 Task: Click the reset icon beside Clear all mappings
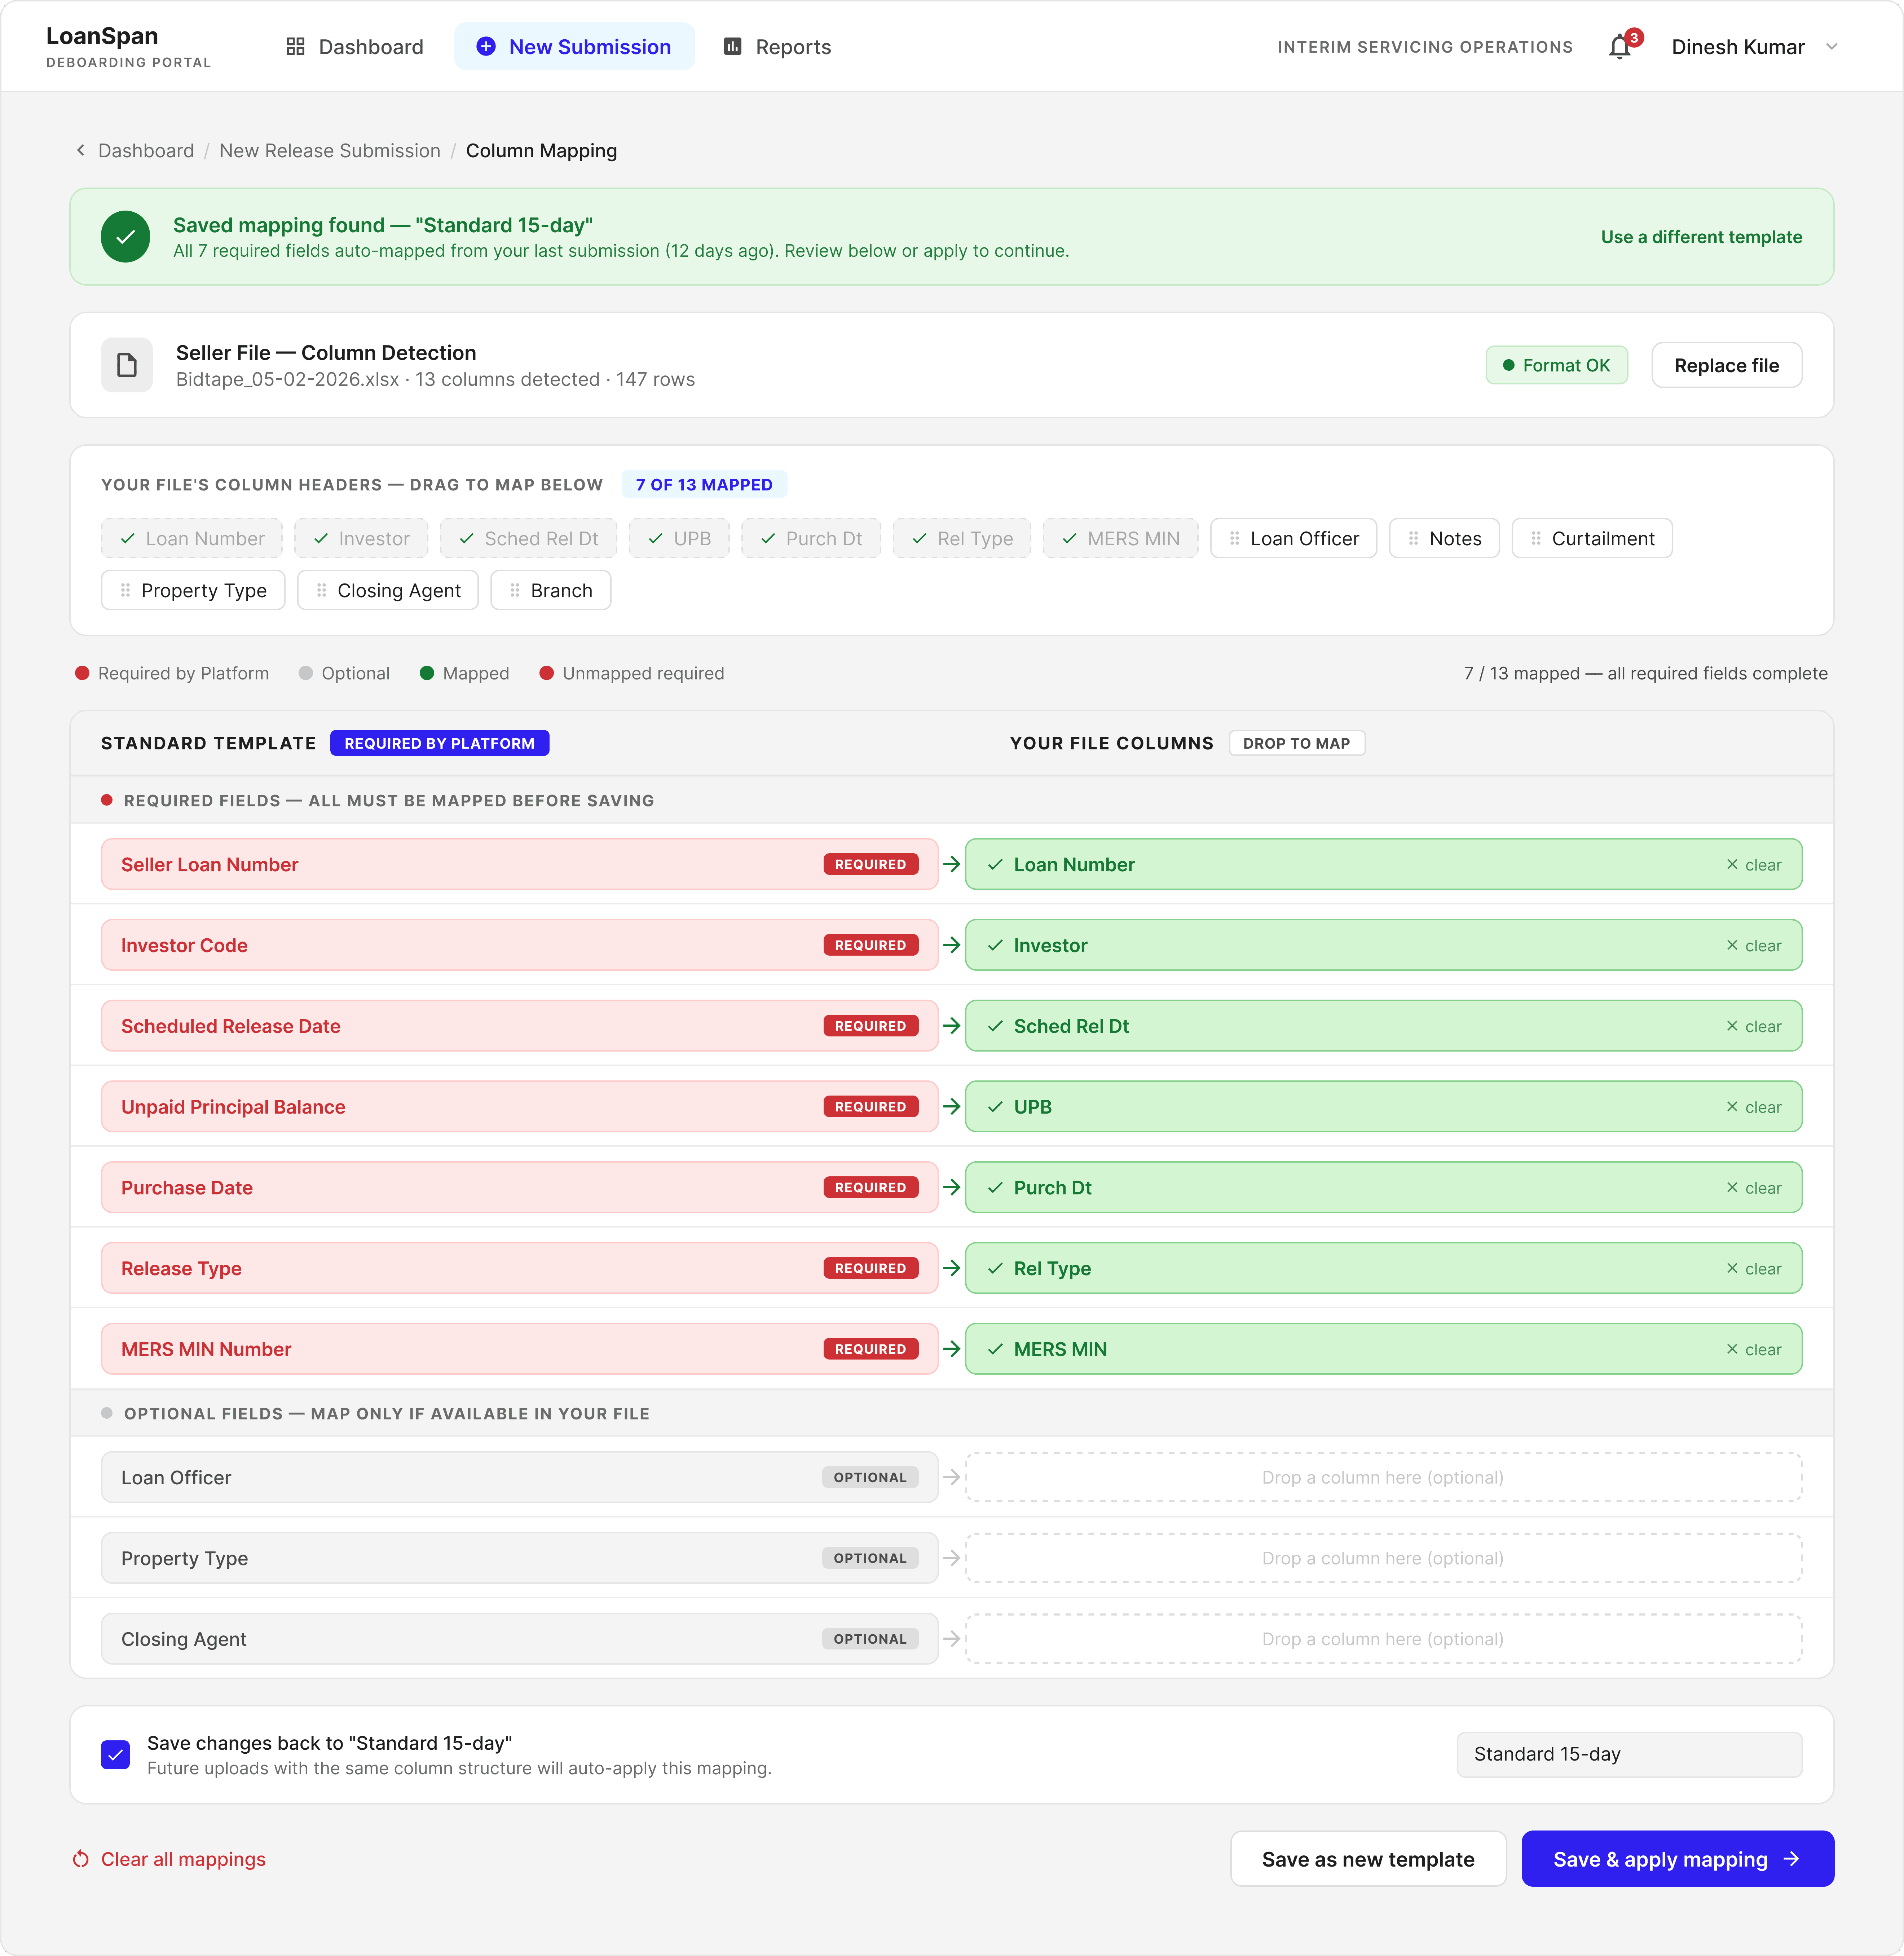tap(81, 1859)
